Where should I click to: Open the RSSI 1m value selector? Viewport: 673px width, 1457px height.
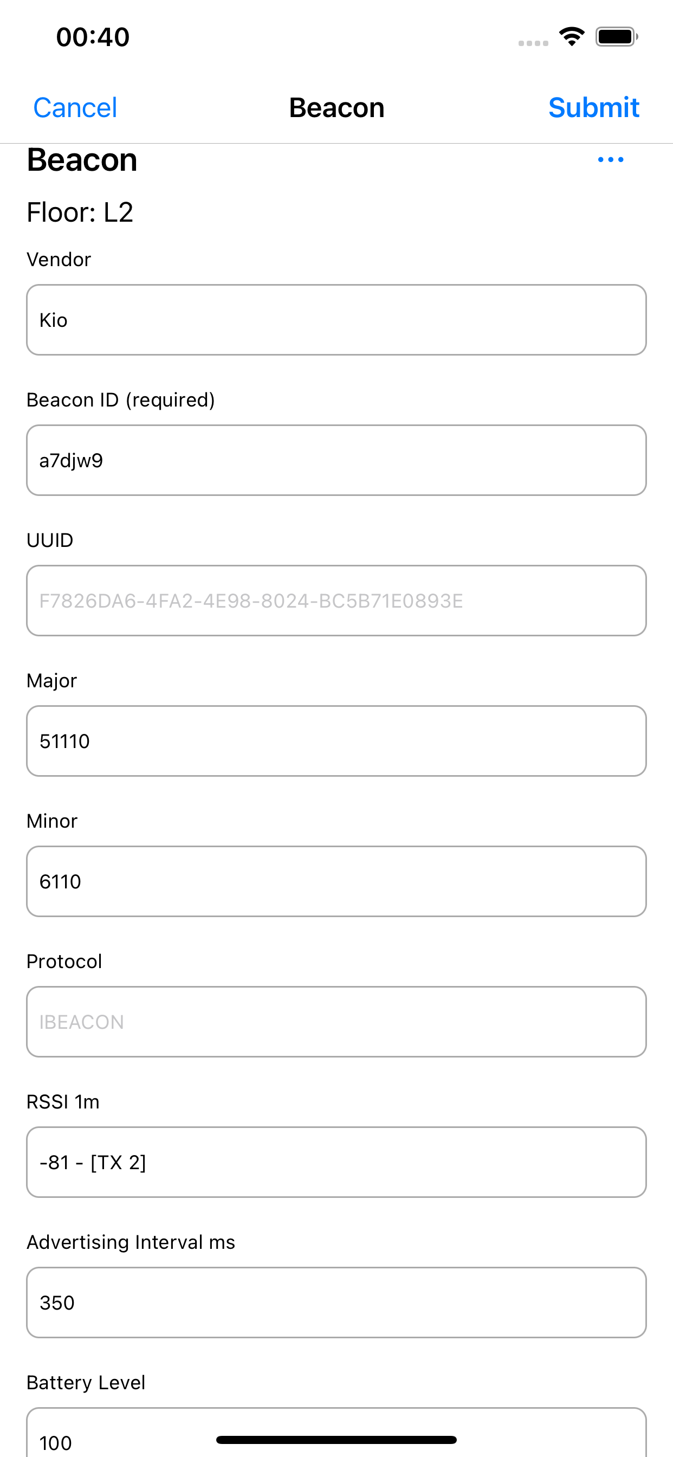pos(336,1162)
